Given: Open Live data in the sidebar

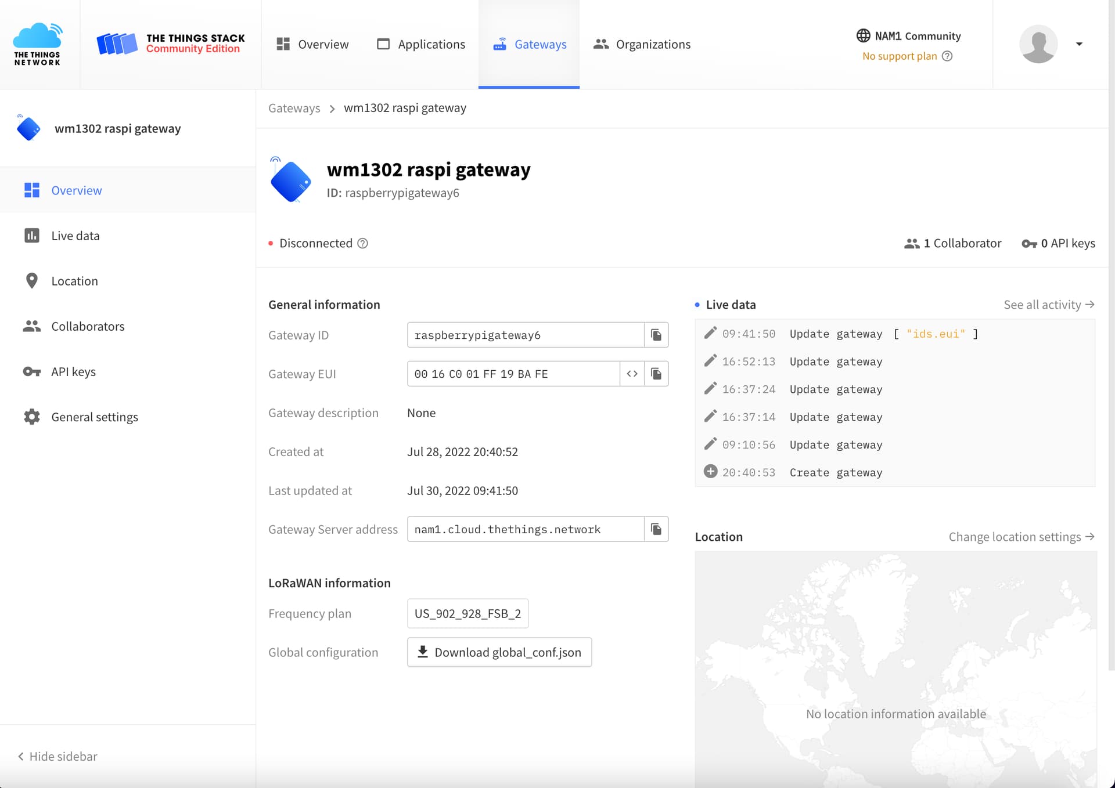Looking at the screenshot, I should pyautogui.click(x=128, y=236).
